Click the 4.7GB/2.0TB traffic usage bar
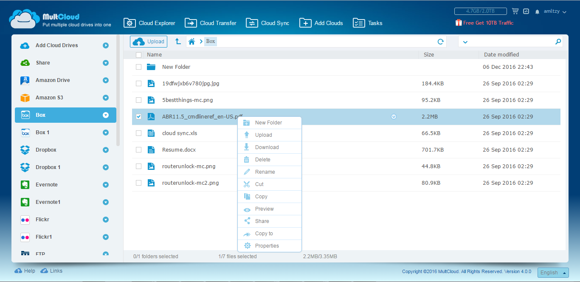Viewport: 580px width, 282px height. 480,11
